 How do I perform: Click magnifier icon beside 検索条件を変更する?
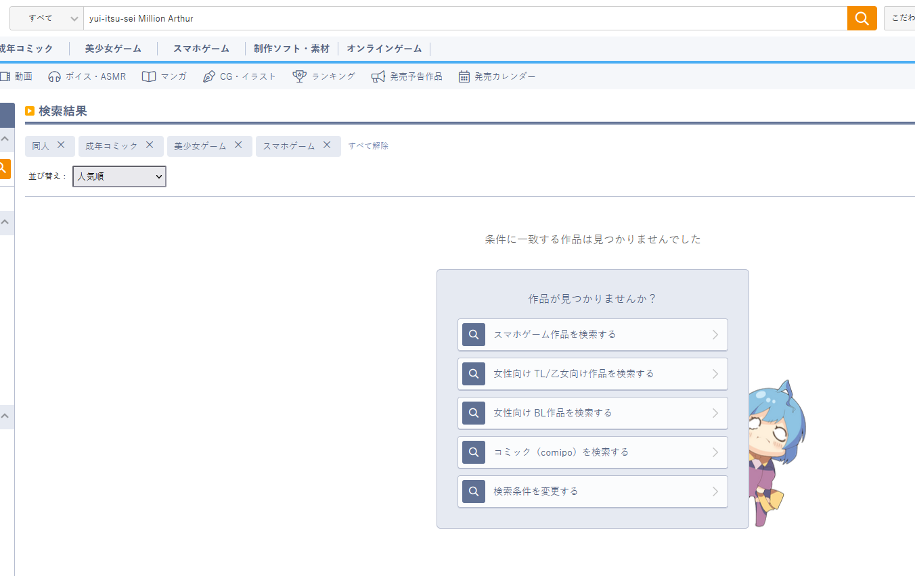click(x=474, y=491)
